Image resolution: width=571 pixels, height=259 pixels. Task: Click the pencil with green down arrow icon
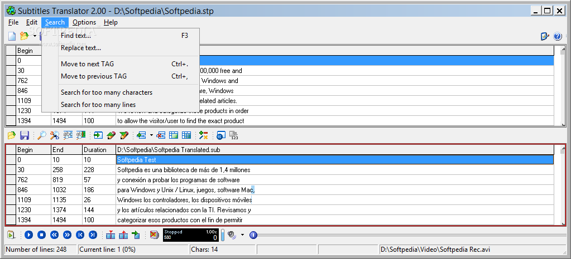[x=124, y=135]
